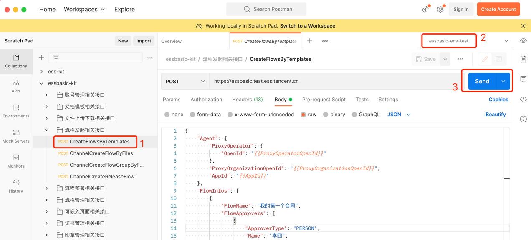Screen dimensions: 531x240
Task: Open the History sidebar panel
Action: tap(16, 186)
